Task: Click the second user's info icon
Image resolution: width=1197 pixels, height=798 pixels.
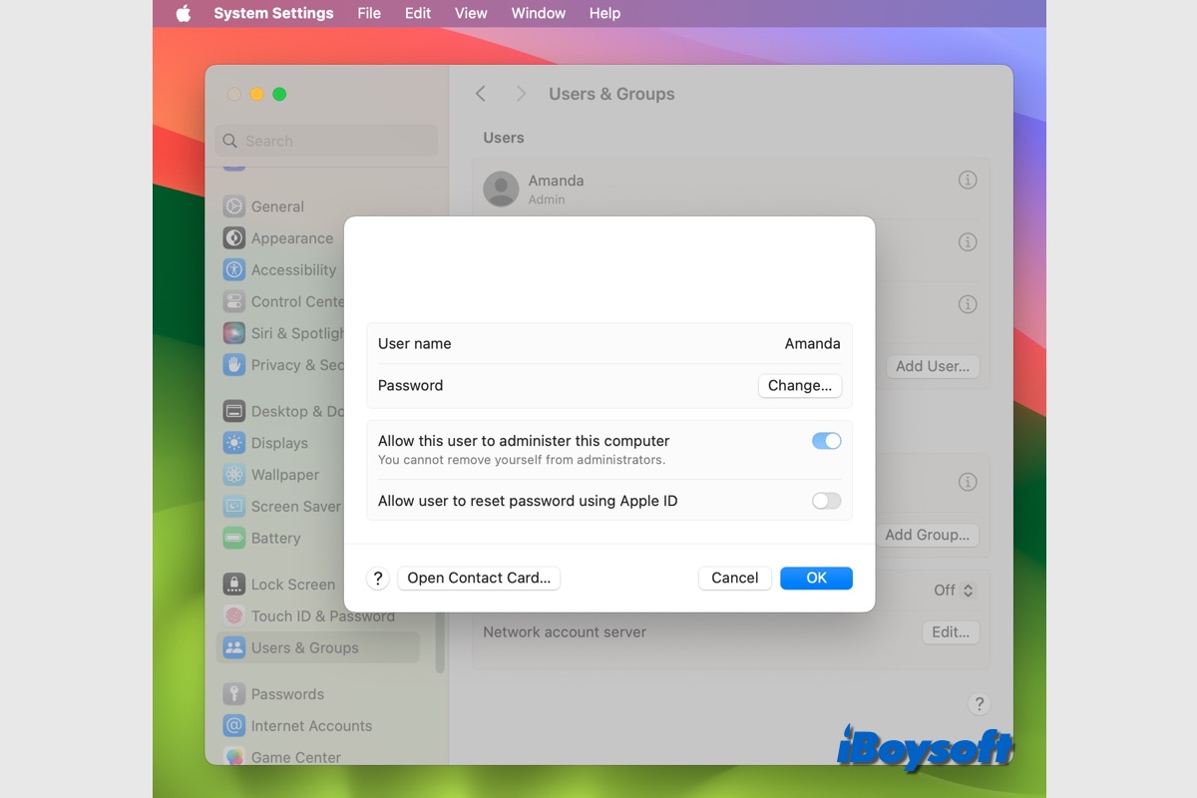Action: coord(968,242)
